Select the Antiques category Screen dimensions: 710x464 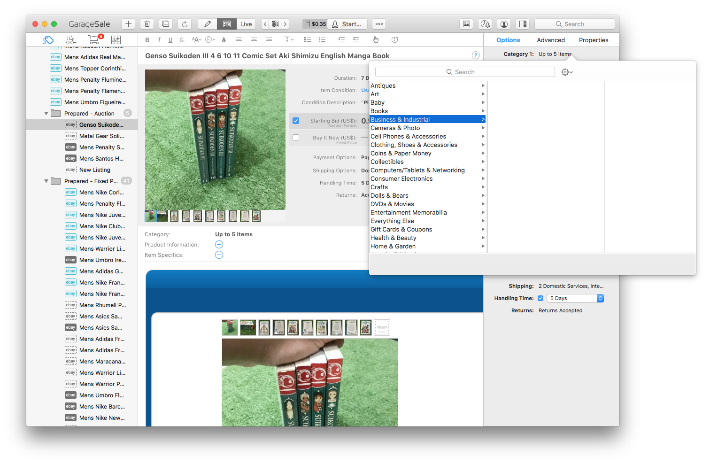tap(427, 86)
